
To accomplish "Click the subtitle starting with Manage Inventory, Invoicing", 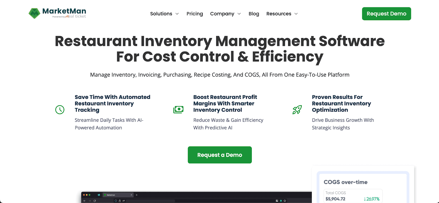I will pyautogui.click(x=220, y=75).
